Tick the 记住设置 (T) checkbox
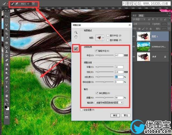 [81, 110]
